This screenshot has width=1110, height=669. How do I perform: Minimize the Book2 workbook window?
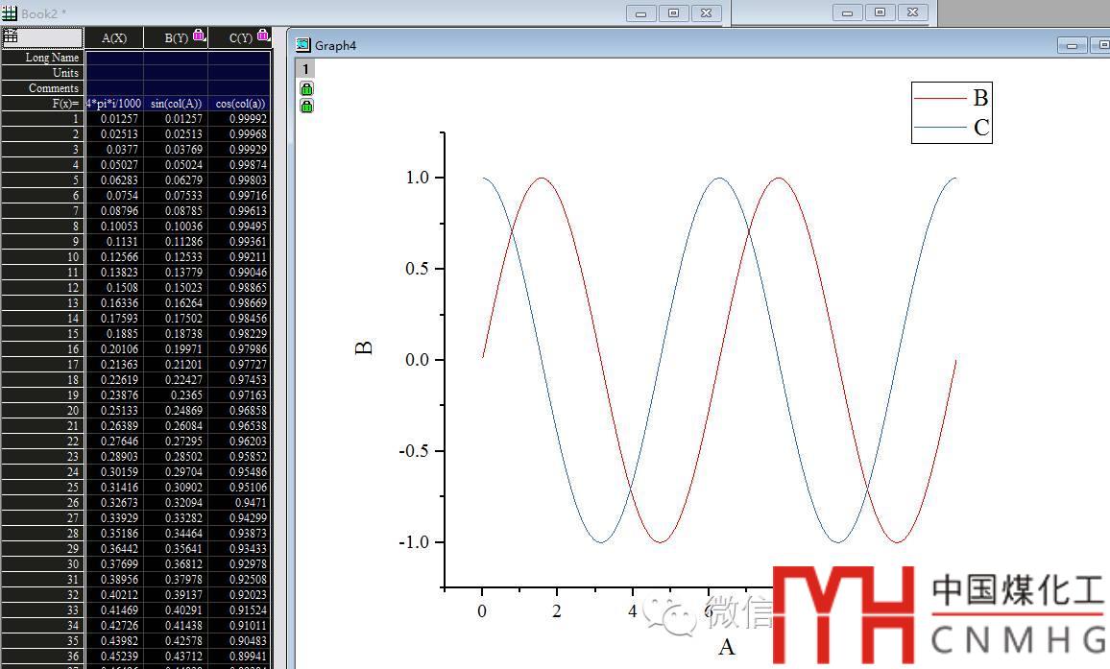640,12
